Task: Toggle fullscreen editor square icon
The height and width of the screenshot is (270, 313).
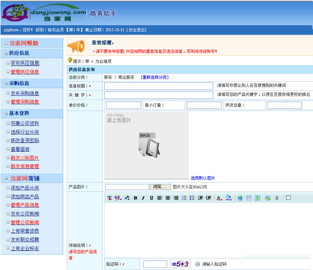Action: click(288, 198)
